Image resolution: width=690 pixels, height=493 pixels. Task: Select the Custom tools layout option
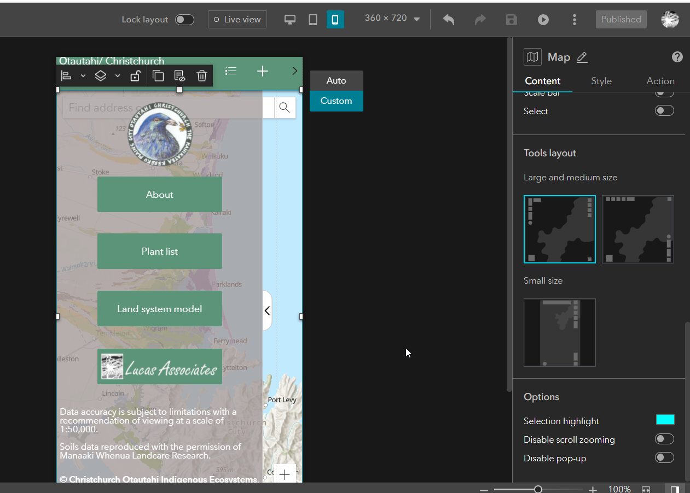tap(336, 101)
